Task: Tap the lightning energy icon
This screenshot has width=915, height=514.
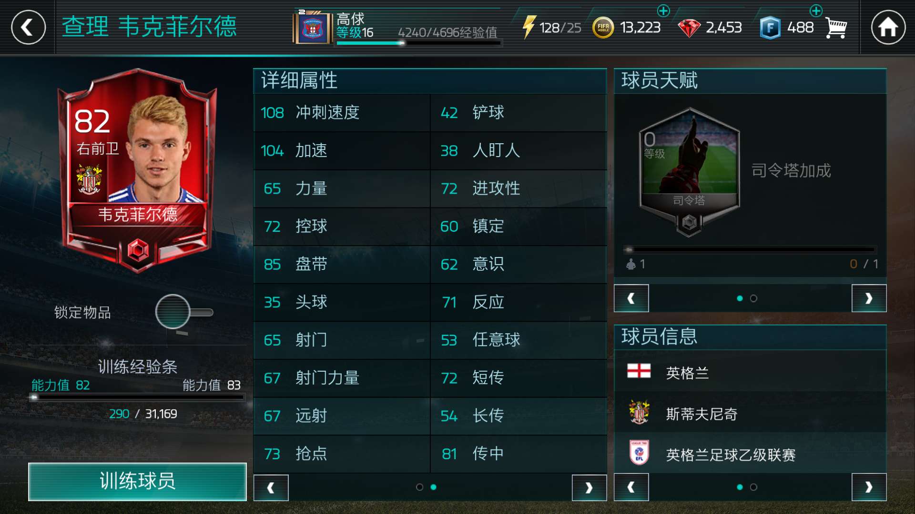Action: pos(529,27)
